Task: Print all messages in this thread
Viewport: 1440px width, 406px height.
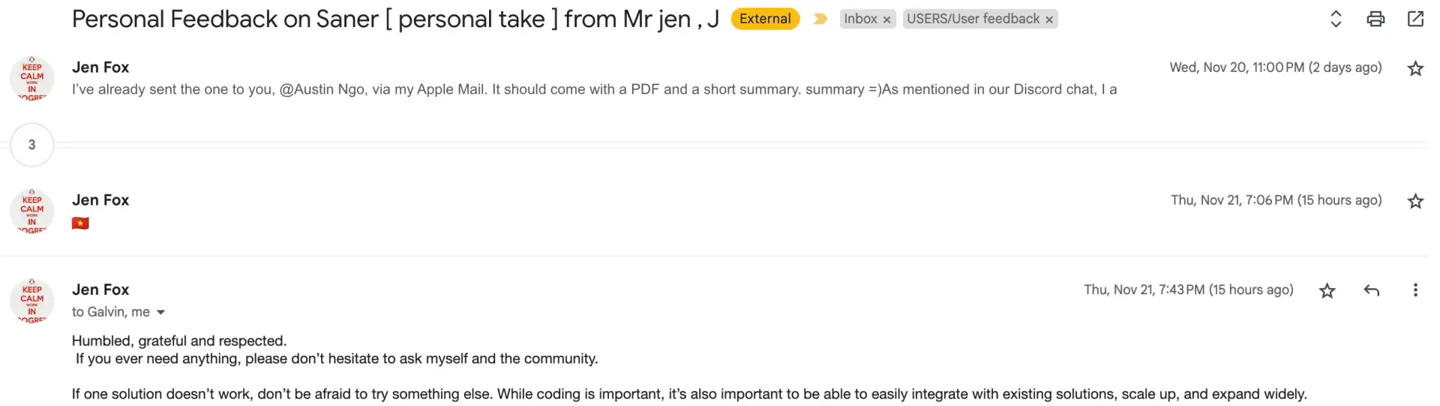Action: point(1375,19)
